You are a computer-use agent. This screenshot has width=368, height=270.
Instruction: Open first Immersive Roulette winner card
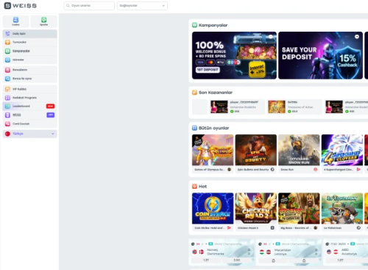237,107
